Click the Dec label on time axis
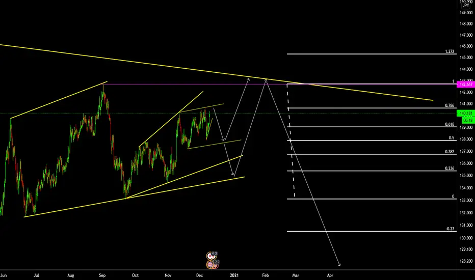Viewport: 475px width, 280px height. click(199, 275)
